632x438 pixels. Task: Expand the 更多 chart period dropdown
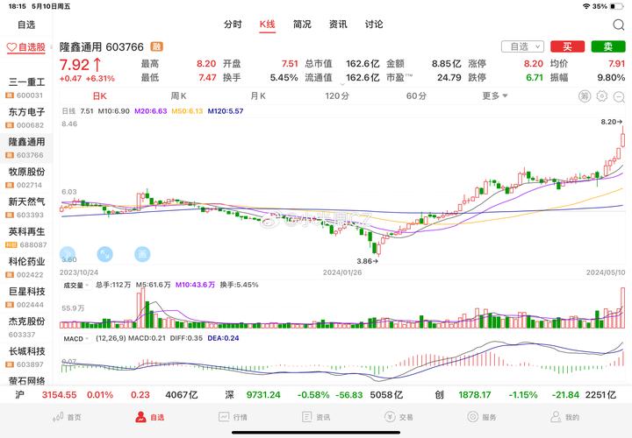pyautogui.click(x=494, y=95)
